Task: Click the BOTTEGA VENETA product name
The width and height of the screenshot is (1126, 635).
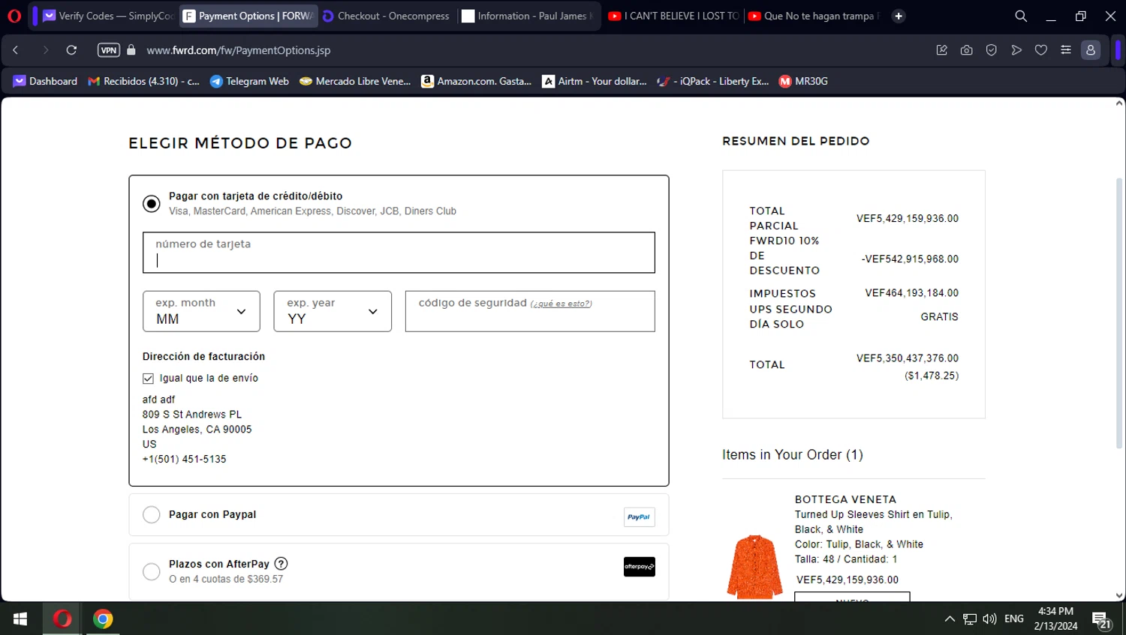Action: pyautogui.click(x=845, y=499)
